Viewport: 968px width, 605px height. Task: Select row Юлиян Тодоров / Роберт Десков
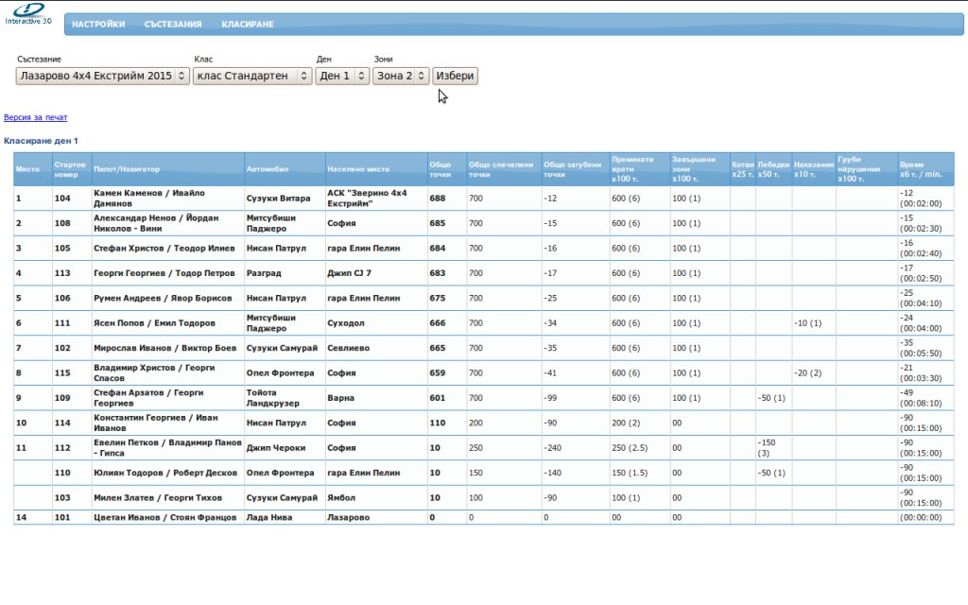click(x=483, y=473)
